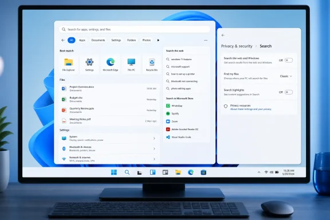The height and width of the screenshot is (220, 330).
Task: Show hidden icons in the system tray
Action: (x=259, y=172)
